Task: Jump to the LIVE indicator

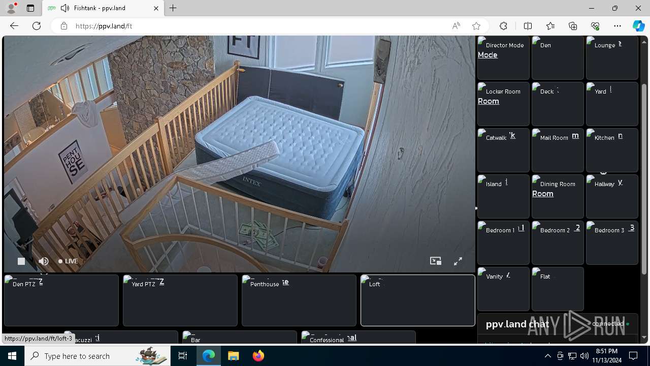Action: click(x=68, y=261)
